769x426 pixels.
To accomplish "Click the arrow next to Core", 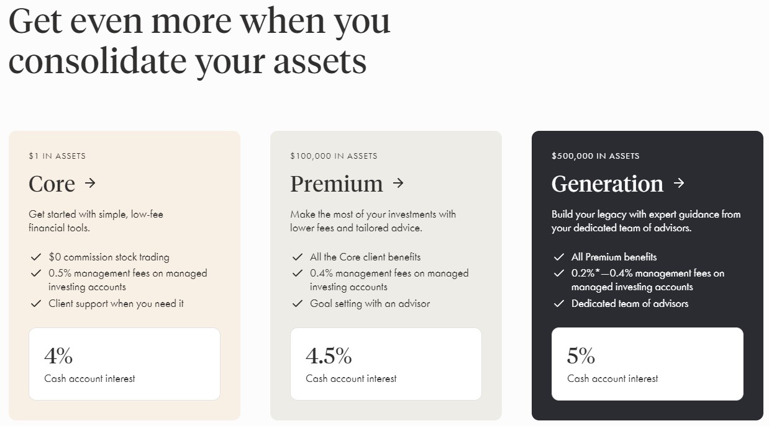I will pos(91,184).
